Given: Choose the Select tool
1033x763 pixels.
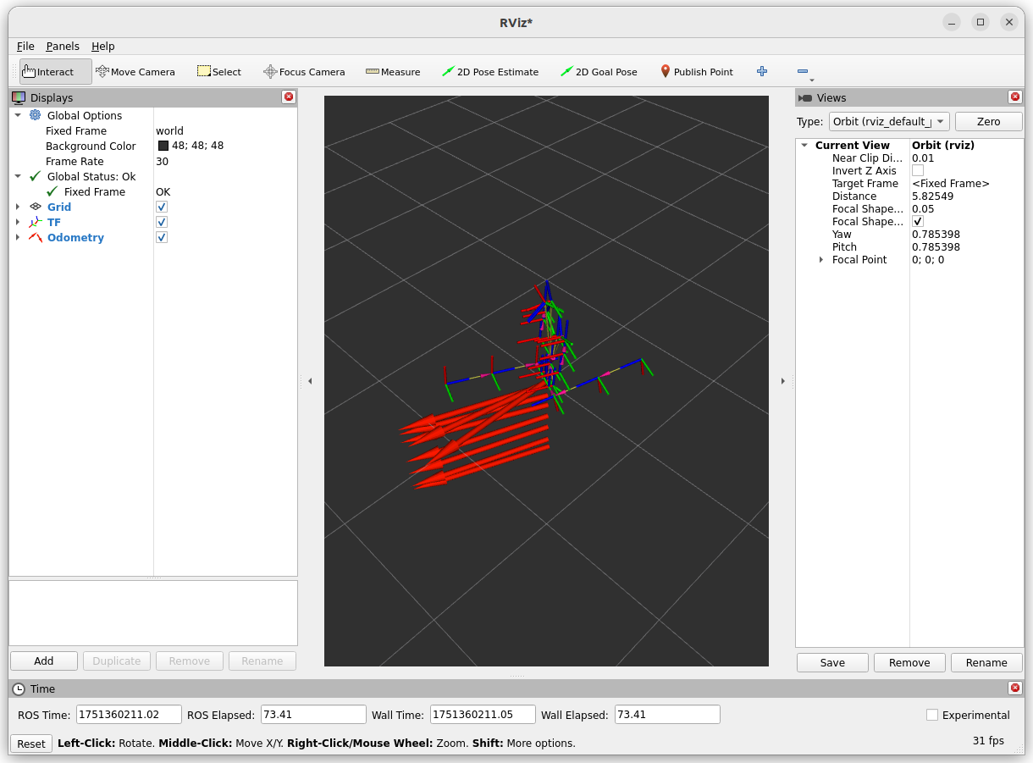Looking at the screenshot, I should coord(219,72).
